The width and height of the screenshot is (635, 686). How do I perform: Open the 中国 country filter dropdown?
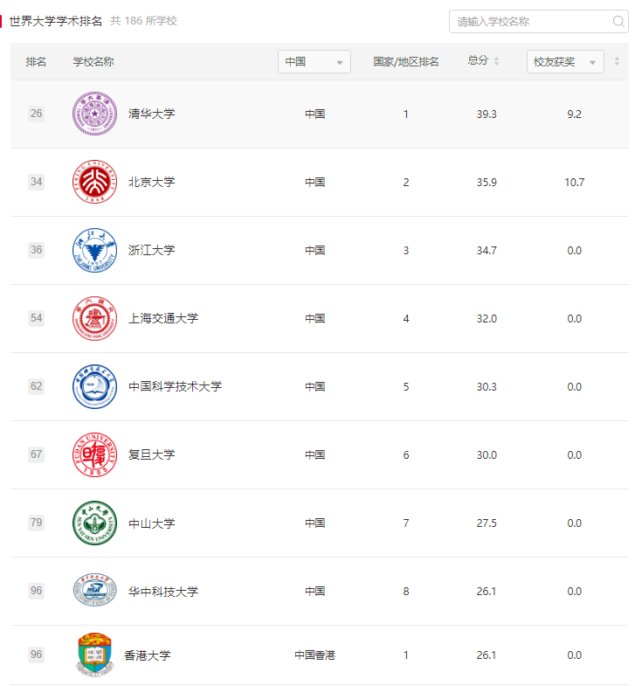[x=314, y=62]
